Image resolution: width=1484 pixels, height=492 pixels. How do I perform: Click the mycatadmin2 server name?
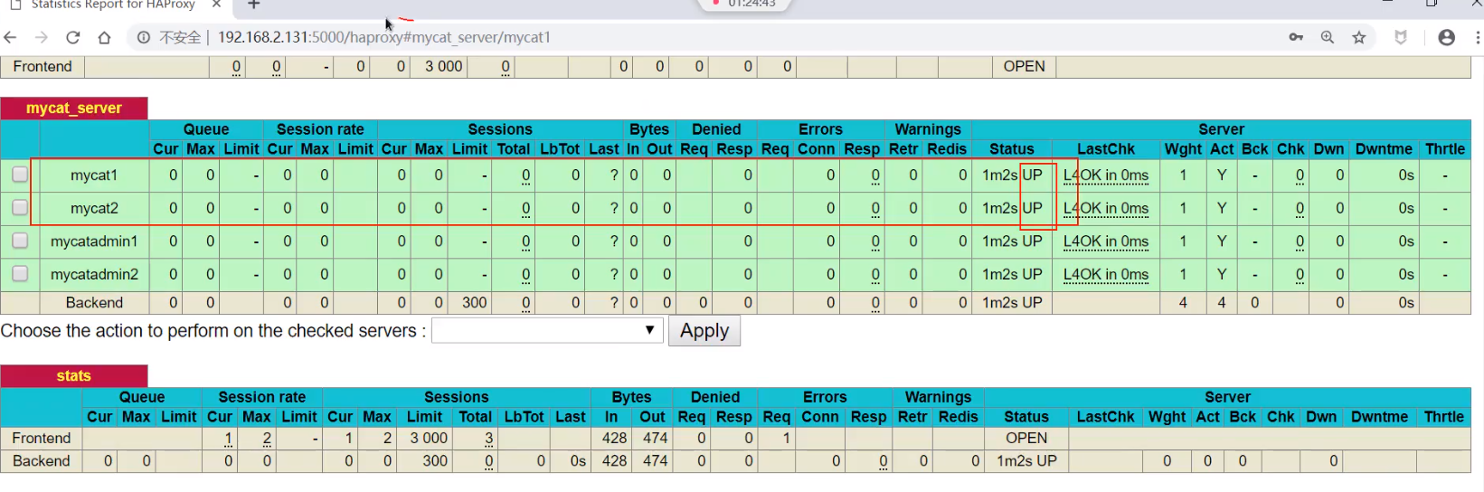[94, 274]
